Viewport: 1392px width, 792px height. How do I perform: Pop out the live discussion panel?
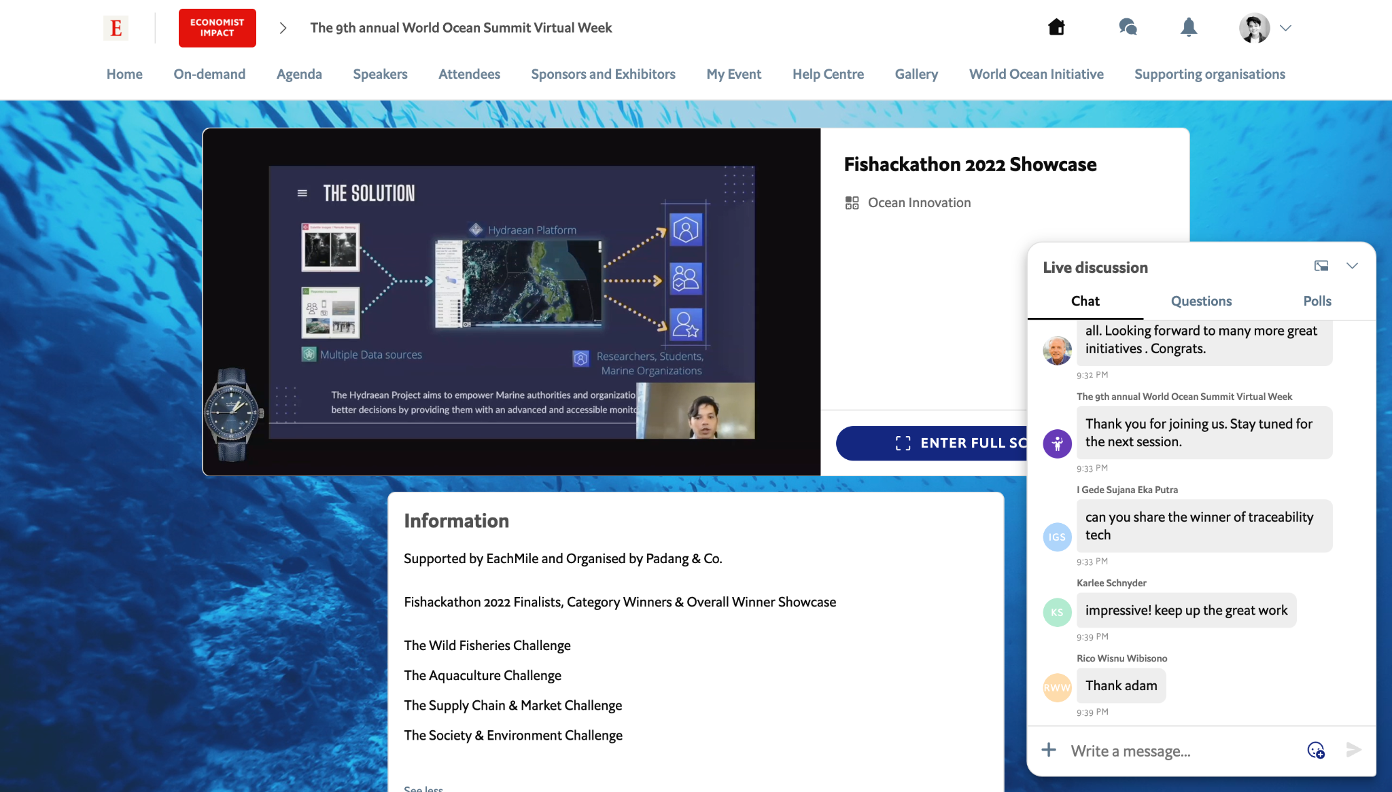[1321, 266]
